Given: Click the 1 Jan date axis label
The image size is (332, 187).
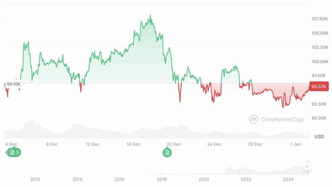Looking at the screenshot, I should tap(296, 144).
